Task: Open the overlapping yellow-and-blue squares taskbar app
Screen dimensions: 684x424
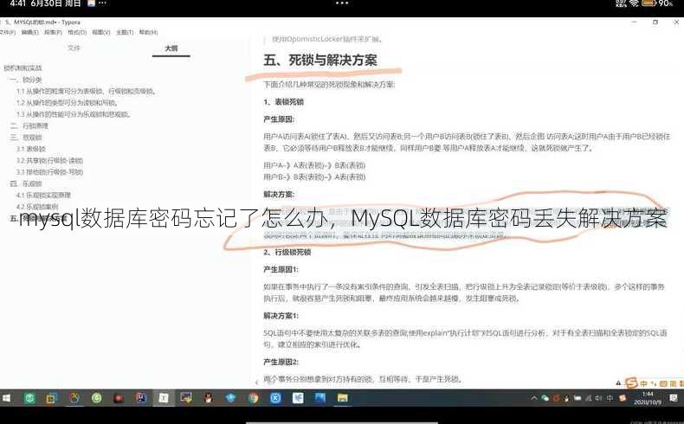Action: 51,398
